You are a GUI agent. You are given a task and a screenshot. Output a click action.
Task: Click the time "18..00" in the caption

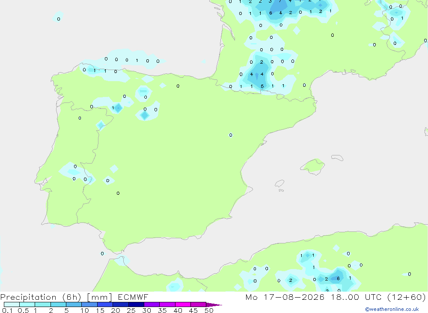345,297
